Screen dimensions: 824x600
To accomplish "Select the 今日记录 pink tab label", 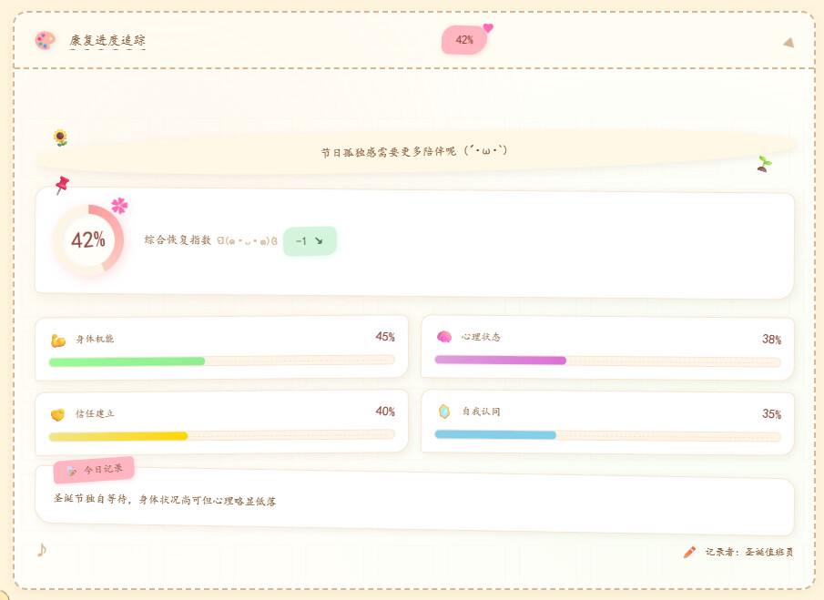I will (x=94, y=470).
